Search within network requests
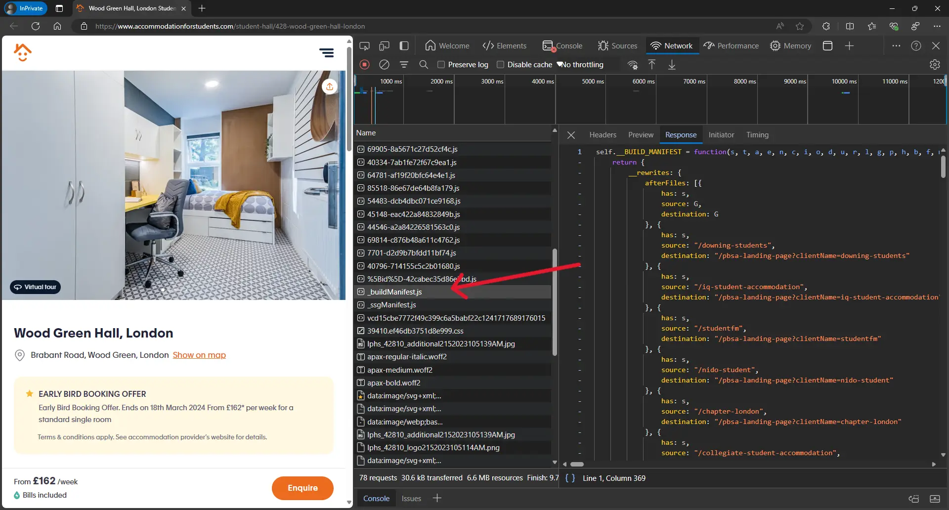The height and width of the screenshot is (510, 949). click(424, 65)
